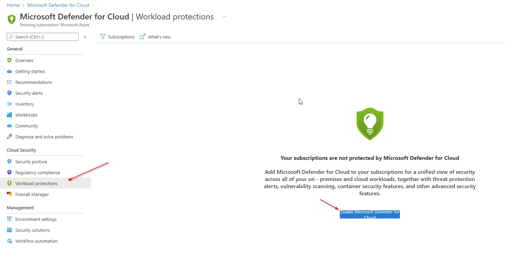505x258 pixels.
Task: Click the Workflow automation gear icon
Action: tap(10, 241)
